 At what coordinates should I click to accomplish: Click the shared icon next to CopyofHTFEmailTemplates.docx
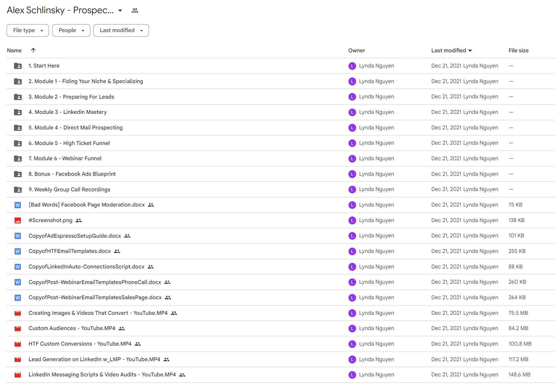[x=117, y=251]
